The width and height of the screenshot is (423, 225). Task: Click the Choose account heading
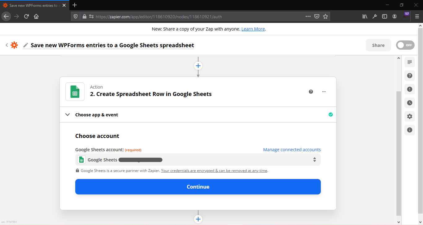click(97, 136)
